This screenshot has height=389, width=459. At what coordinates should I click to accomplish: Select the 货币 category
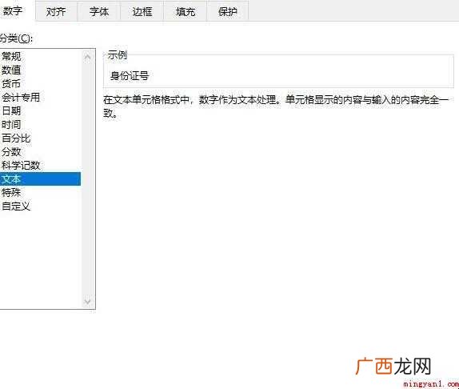(x=41, y=83)
